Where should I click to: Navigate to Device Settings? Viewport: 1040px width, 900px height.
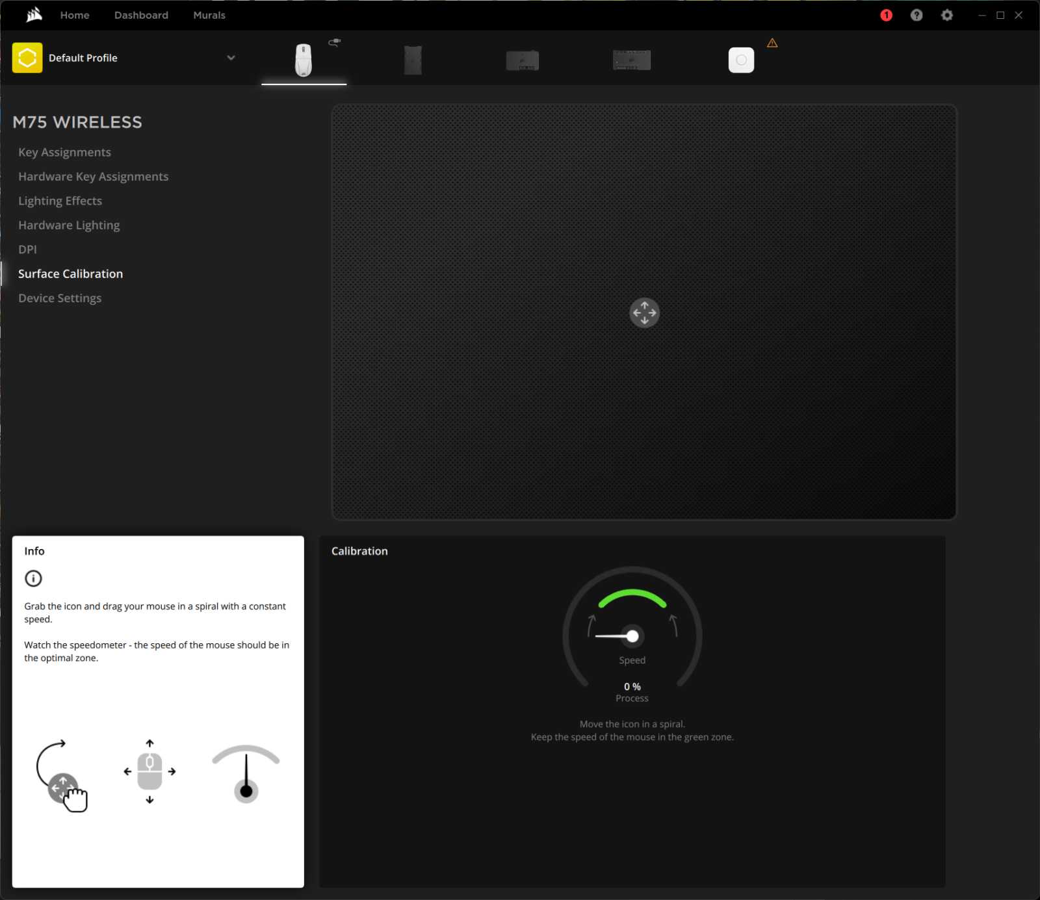[60, 298]
